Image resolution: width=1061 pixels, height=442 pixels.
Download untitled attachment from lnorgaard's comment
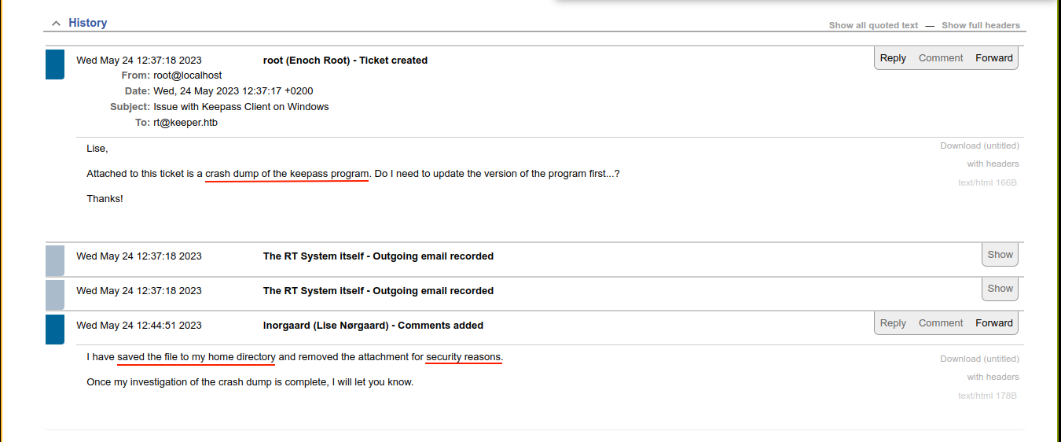coord(978,359)
